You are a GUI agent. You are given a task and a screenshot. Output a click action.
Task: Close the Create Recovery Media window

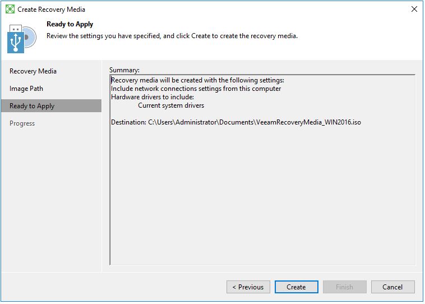pyautogui.click(x=414, y=10)
